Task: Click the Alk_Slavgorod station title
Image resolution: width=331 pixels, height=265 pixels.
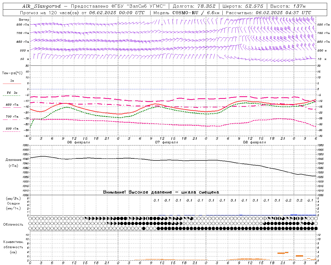Action: tap(41, 6)
